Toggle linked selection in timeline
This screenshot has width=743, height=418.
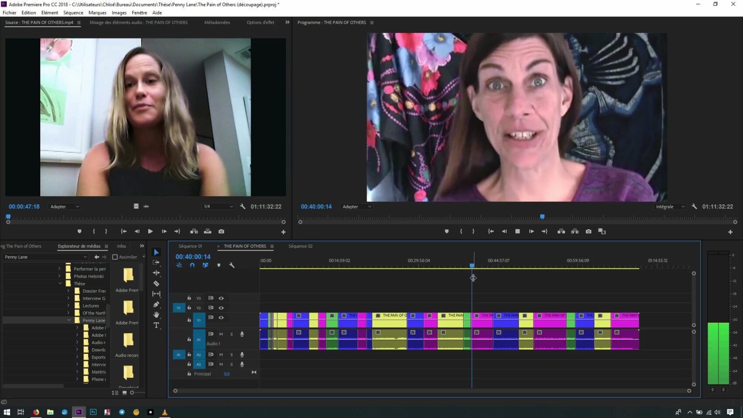(205, 265)
